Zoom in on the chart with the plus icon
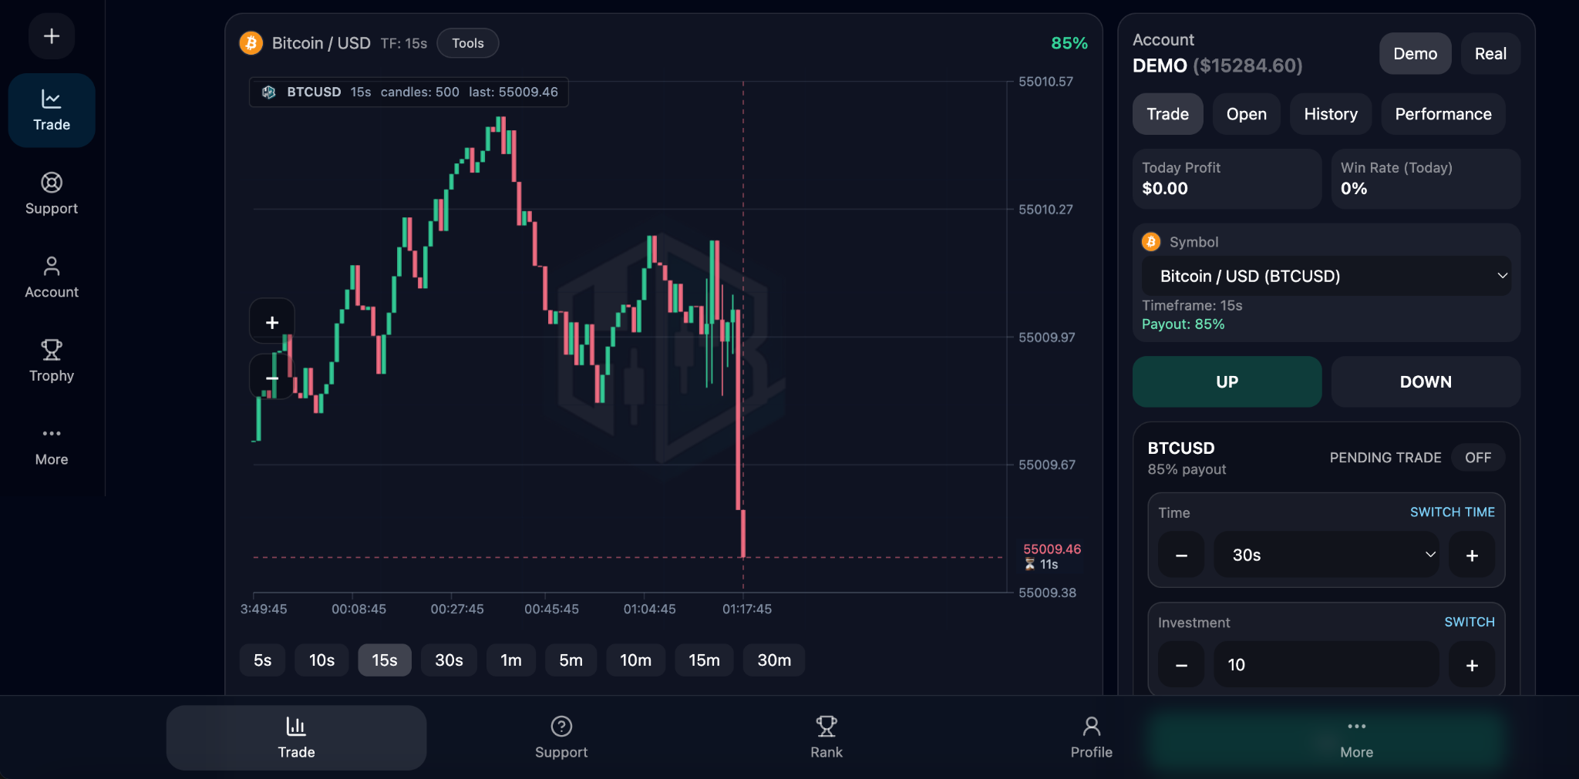 [x=271, y=322]
